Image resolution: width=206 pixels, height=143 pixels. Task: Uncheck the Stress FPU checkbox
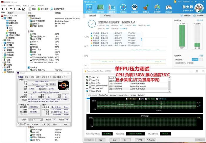(90, 80)
